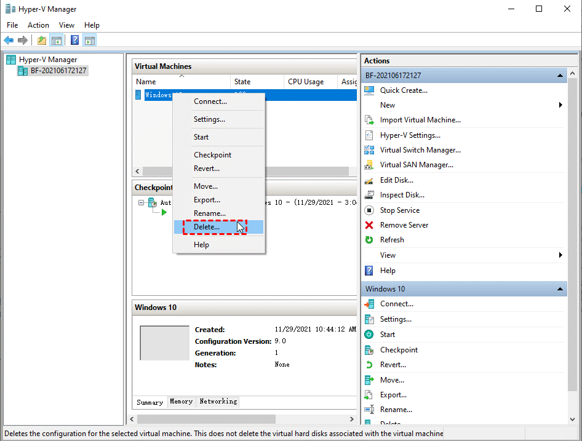The image size is (582, 441).
Task: Click green Refresh icon
Action: click(x=369, y=240)
